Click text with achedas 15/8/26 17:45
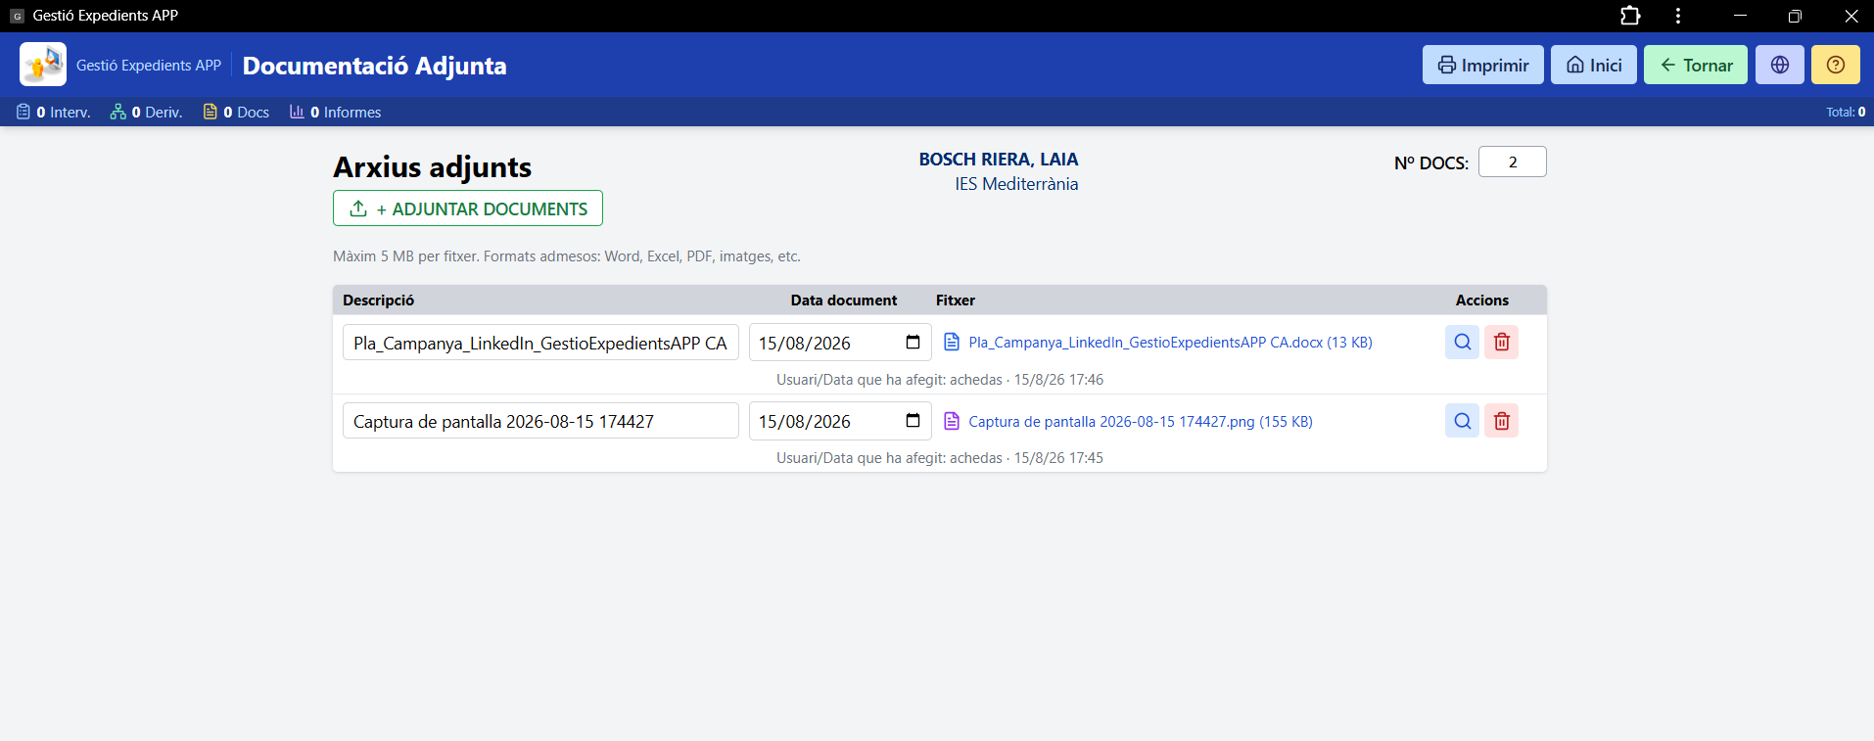The width and height of the screenshot is (1874, 741). click(x=940, y=458)
